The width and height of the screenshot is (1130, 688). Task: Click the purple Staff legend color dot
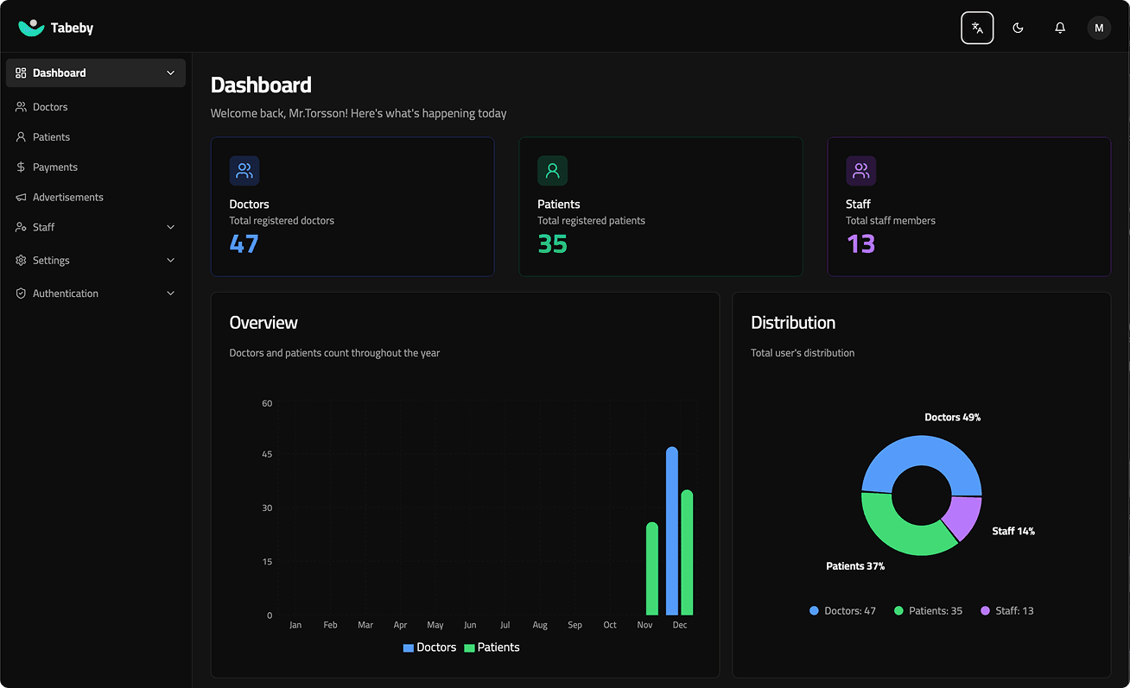(x=985, y=610)
